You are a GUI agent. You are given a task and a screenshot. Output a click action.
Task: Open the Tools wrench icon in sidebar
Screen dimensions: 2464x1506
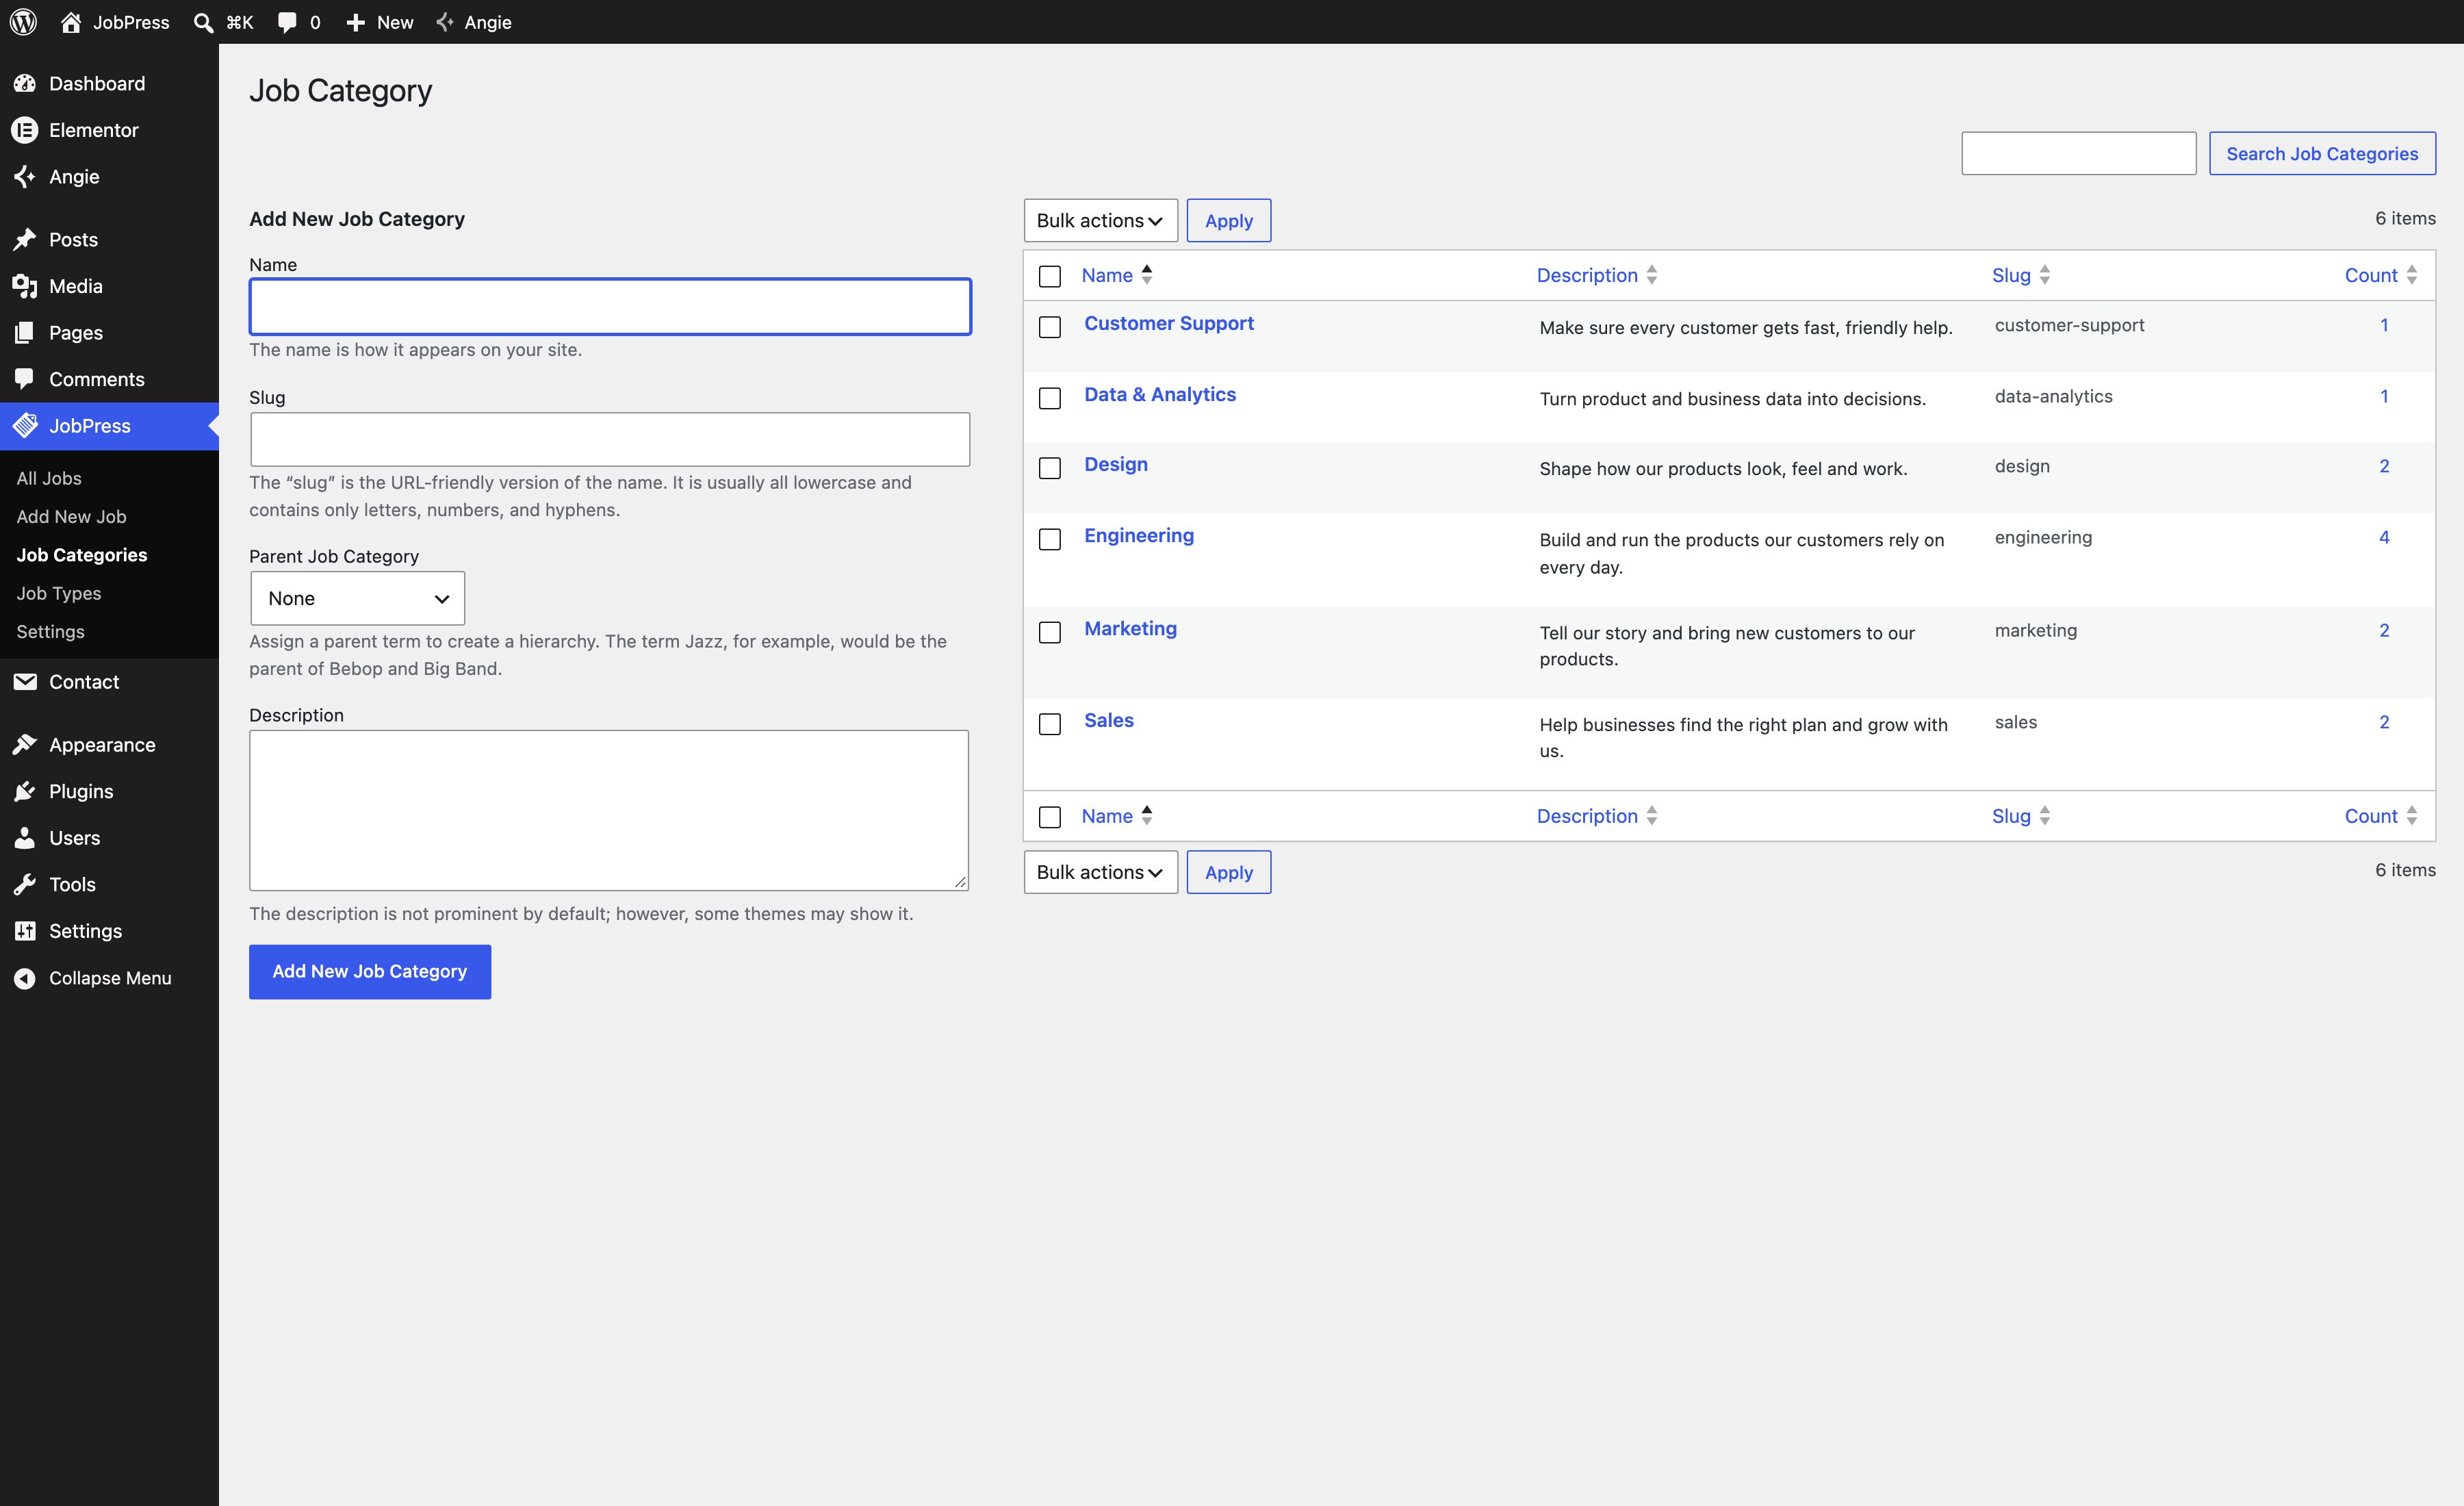click(25, 884)
